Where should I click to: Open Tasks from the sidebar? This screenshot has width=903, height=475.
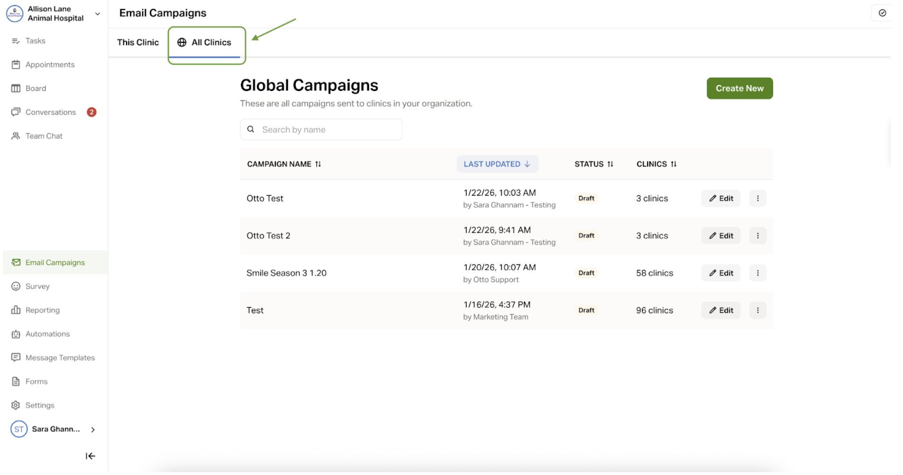click(x=35, y=41)
